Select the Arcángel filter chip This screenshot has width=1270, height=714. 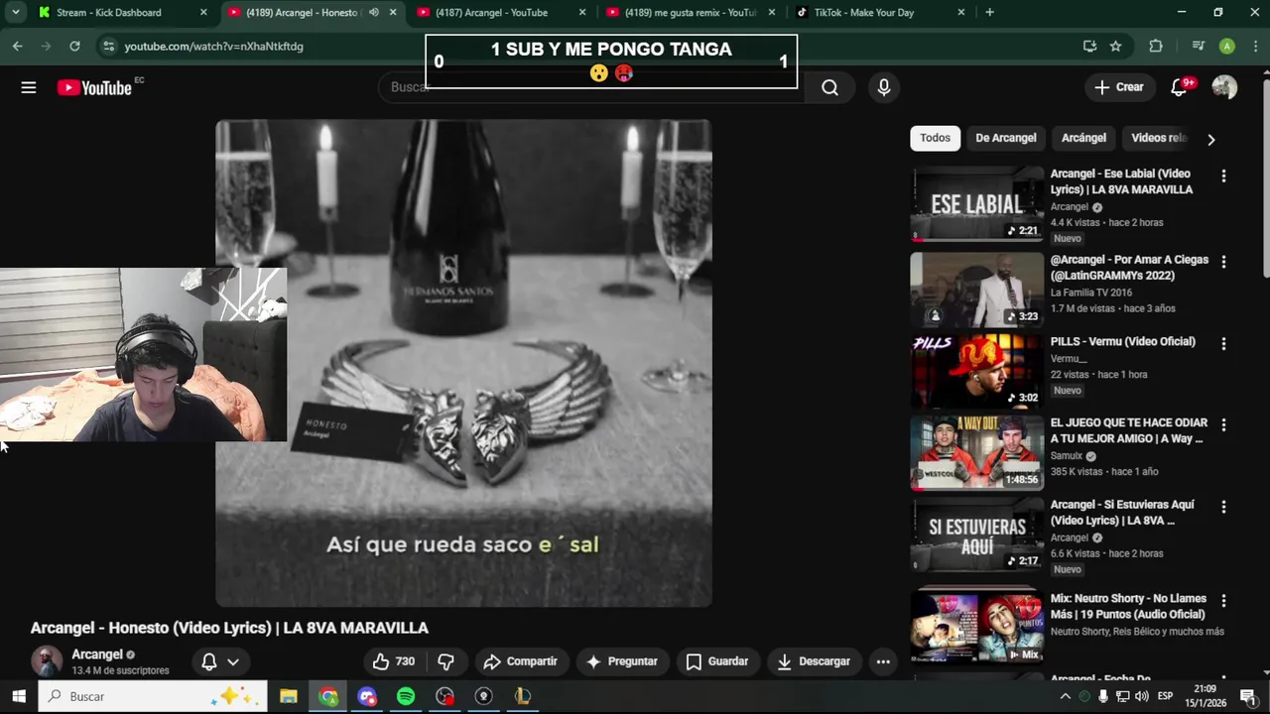coord(1083,138)
